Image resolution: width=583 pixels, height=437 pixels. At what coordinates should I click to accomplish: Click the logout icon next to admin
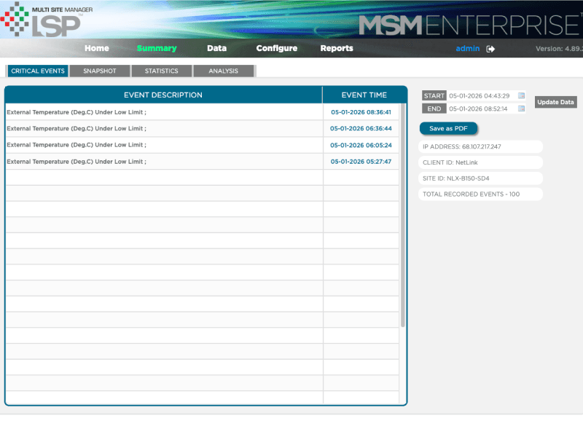tap(490, 49)
